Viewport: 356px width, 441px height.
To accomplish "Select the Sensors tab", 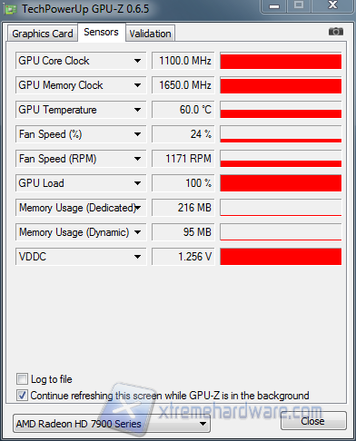I will [x=101, y=32].
